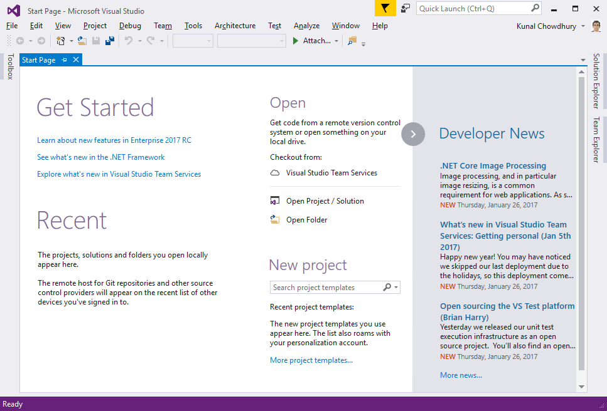Close the Start Page tab
This screenshot has width=607, height=411.
tap(76, 60)
